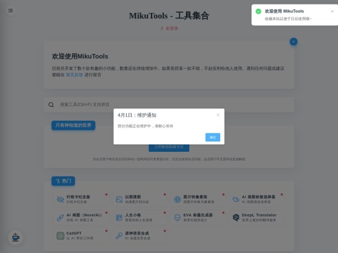The image size is (338, 253).
Task: Open the 留言反馈 feedback link
Action: point(74,74)
